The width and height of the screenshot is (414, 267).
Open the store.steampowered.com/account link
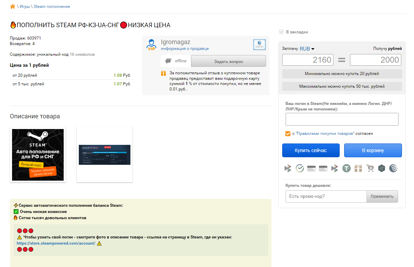point(56,243)
